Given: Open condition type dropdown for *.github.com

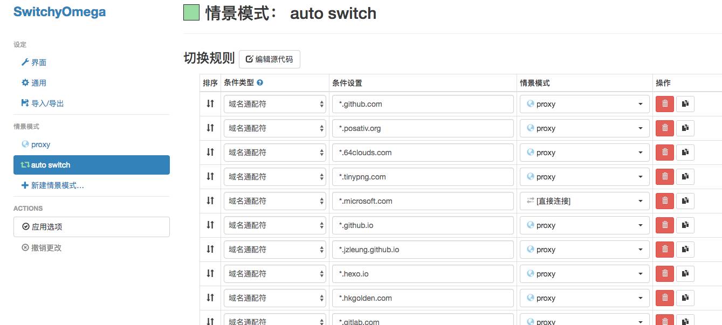Looking at the screenshot, I should point(275,104).
